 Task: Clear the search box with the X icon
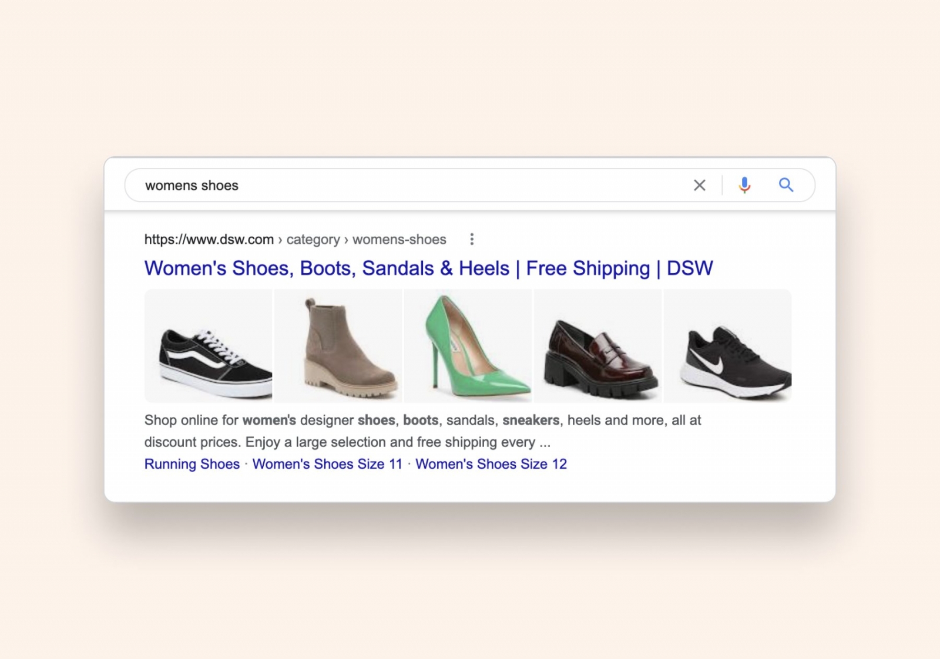point(699,186)
